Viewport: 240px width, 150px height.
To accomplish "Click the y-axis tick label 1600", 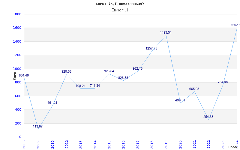I will (x=17, y=28).
